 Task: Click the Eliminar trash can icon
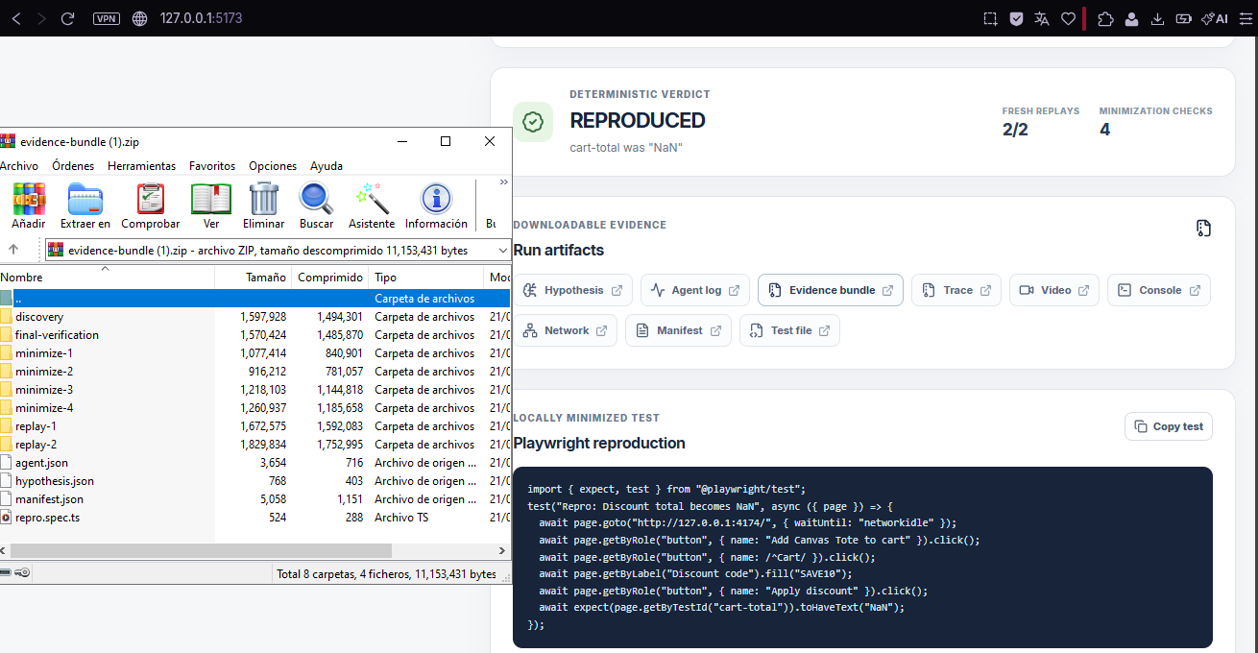point(263,200)
